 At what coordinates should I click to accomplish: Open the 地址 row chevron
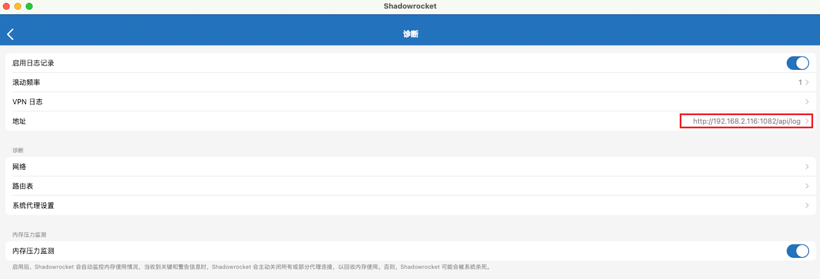tap(807, 121)
